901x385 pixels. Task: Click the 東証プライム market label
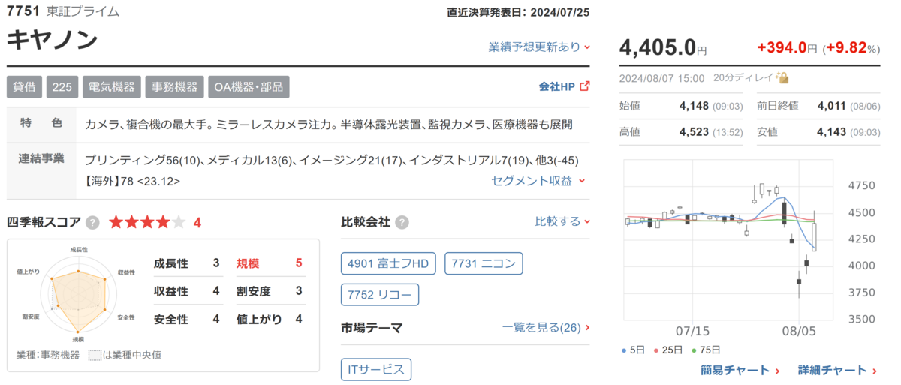[82, 11]
